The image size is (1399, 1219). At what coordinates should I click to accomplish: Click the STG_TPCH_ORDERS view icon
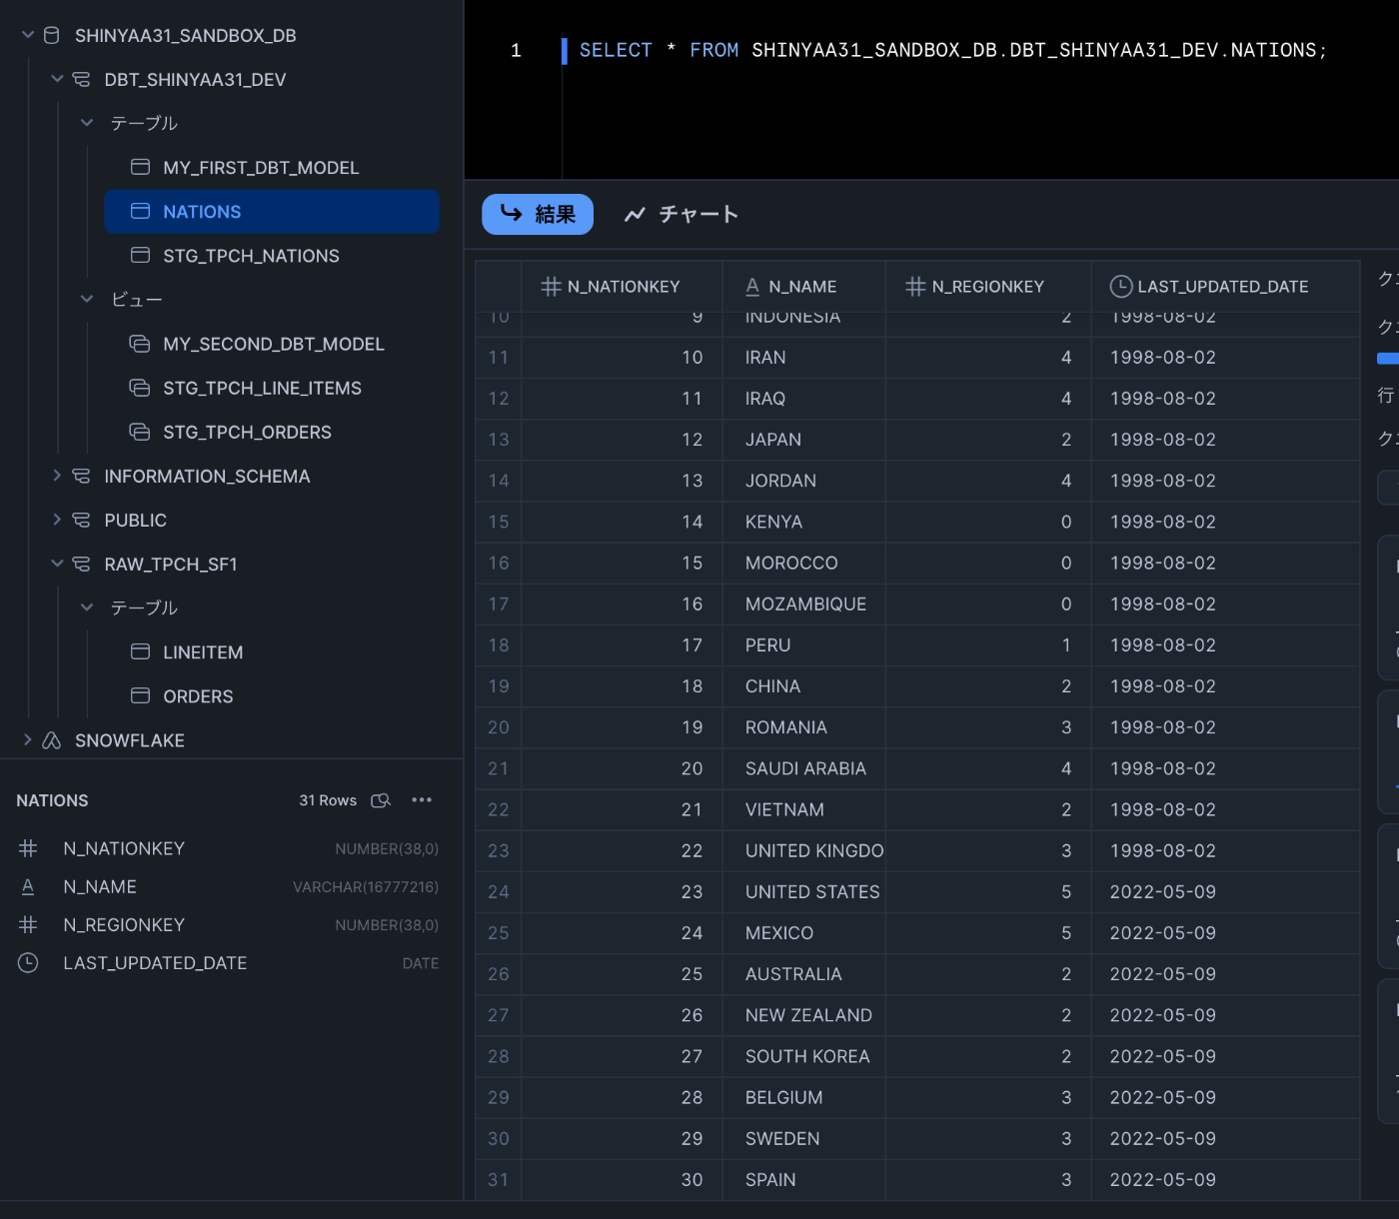pos(140,432)
